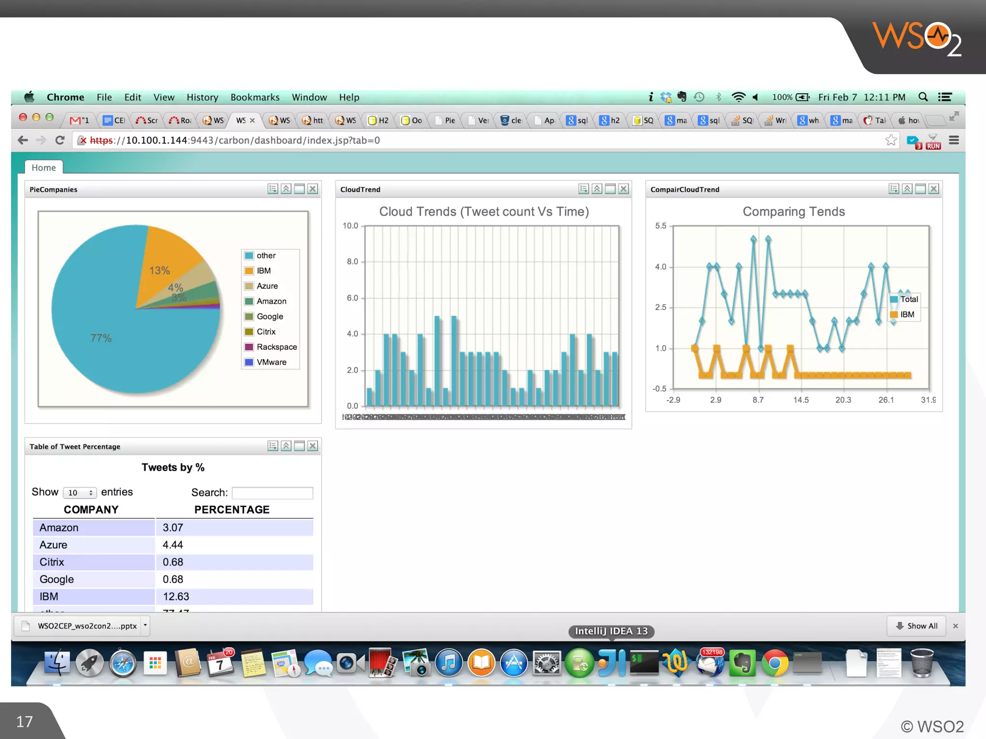Viewport: 986px width, 739px height.
Task: Open the Bookmarks menu
Action: 255,97
